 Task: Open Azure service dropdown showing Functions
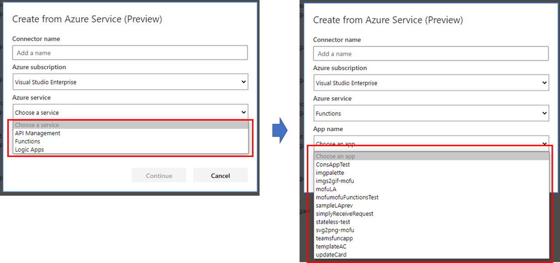point(431,113)
